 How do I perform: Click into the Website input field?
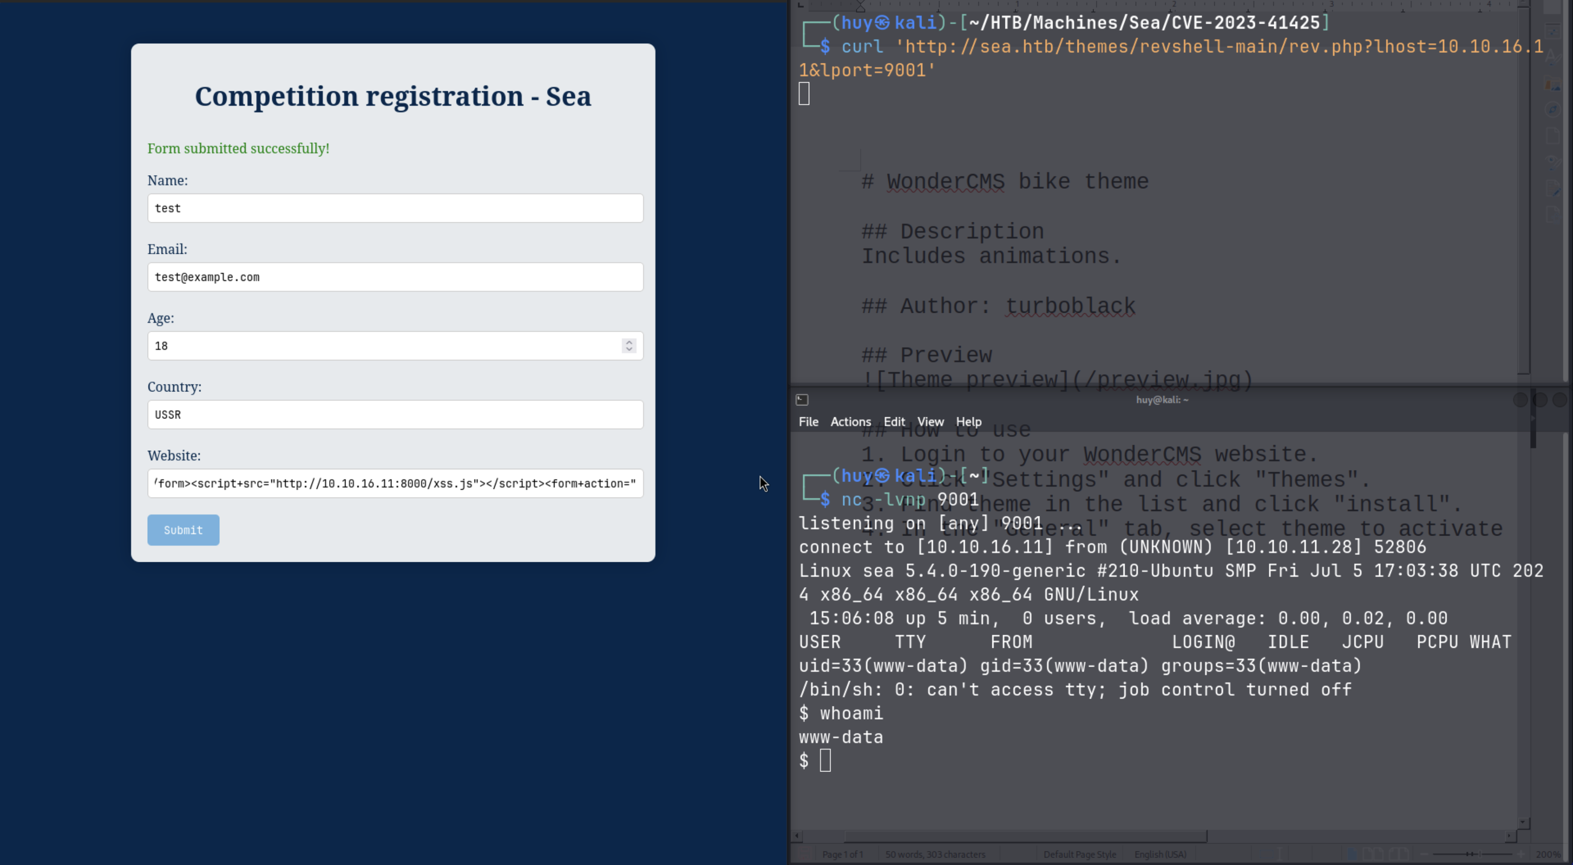[395, 484]
